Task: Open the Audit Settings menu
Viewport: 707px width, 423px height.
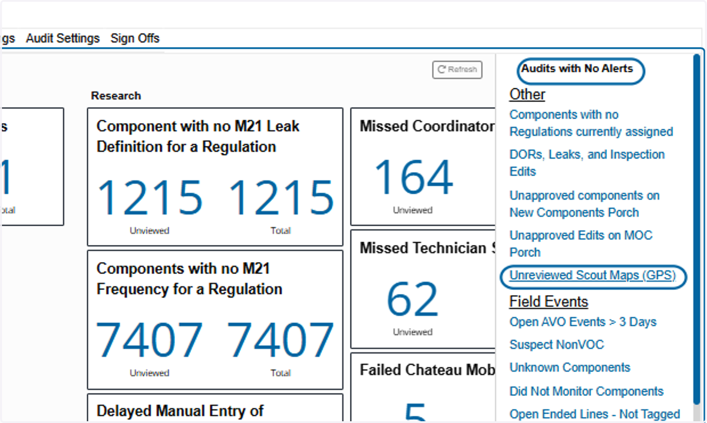Action: pyautogui.click(x=63, y=38)
